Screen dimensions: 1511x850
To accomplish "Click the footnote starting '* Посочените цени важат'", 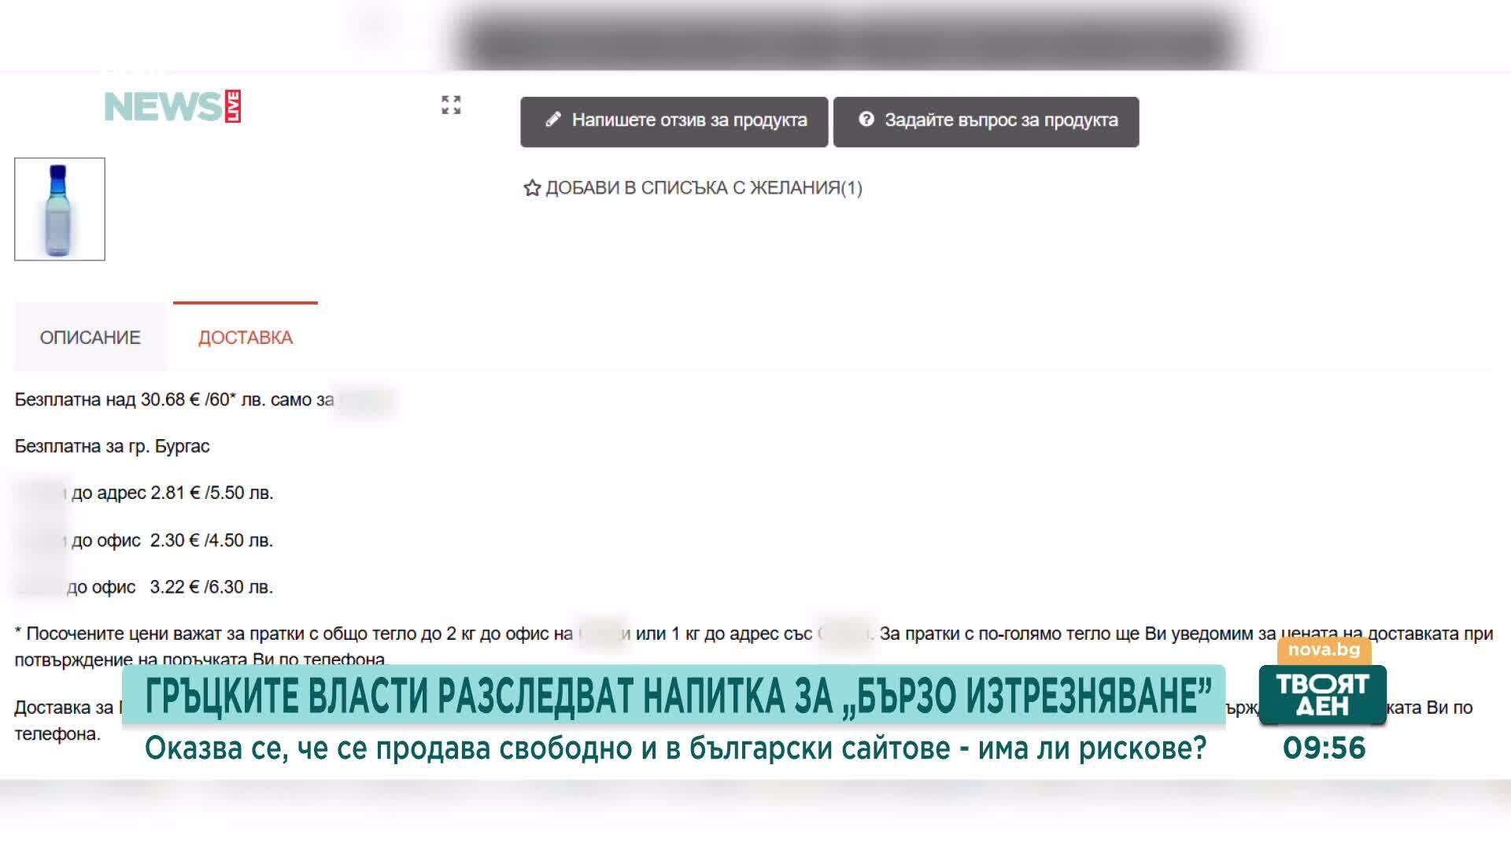I will click(x=754, y=646).
